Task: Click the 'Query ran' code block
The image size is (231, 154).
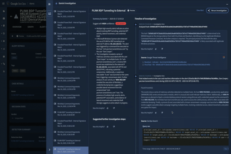Action: [x=186, y=137]
